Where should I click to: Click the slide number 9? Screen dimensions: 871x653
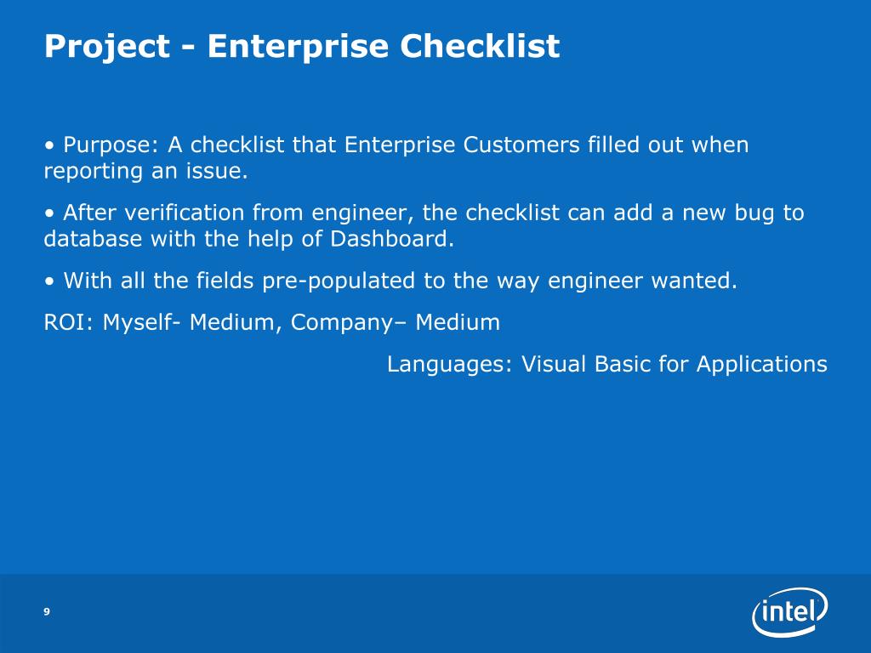click(x=47, y=611)
